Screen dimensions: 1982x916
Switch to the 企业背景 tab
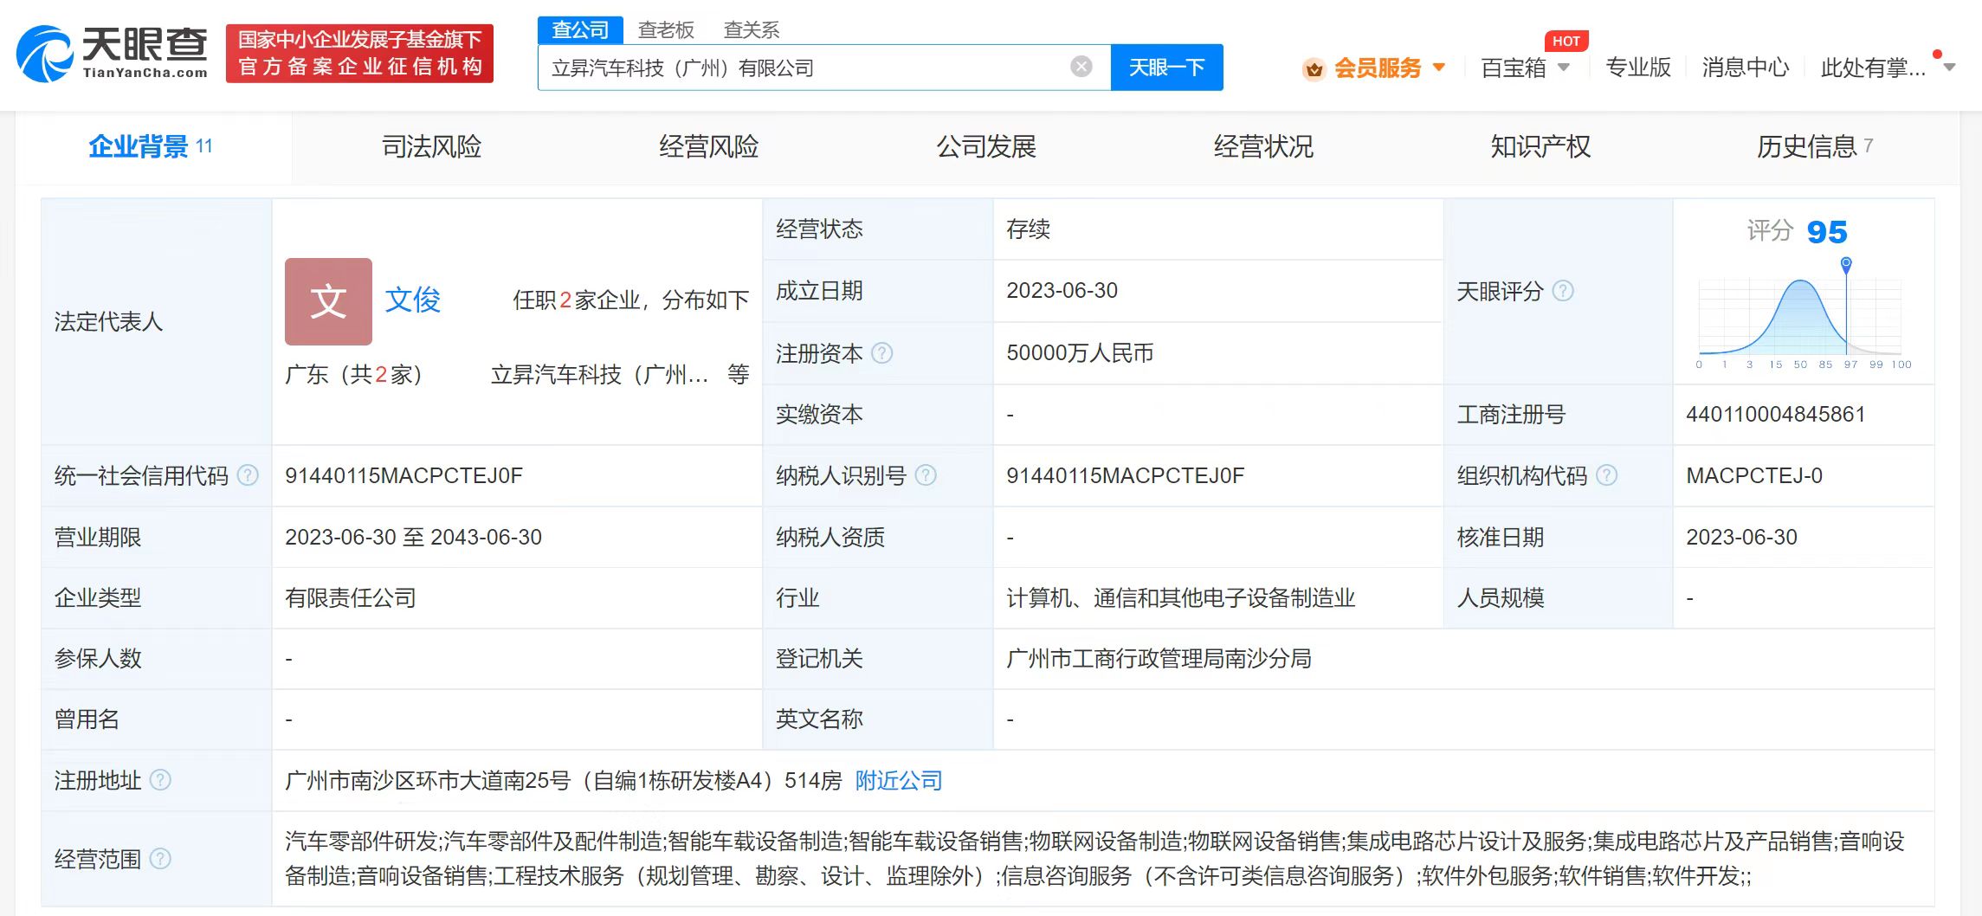click(151, 146)
